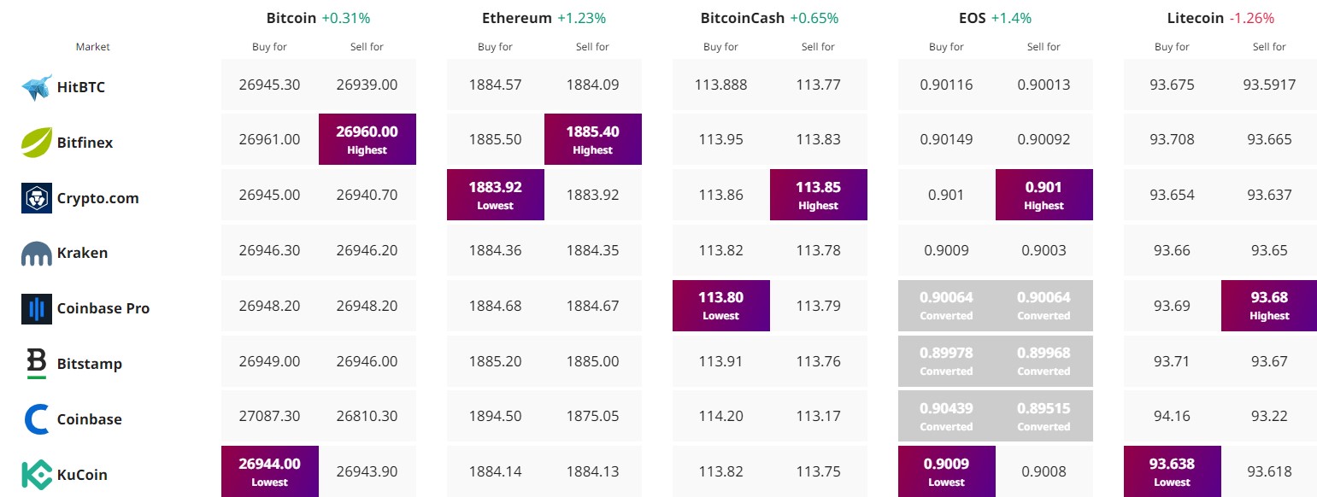Image resolution: width=1317 pixels, height=497 pixels.
Task: Select Coinbase Pro lowest BitcoinCash buy cell
Action: (721, 306)
